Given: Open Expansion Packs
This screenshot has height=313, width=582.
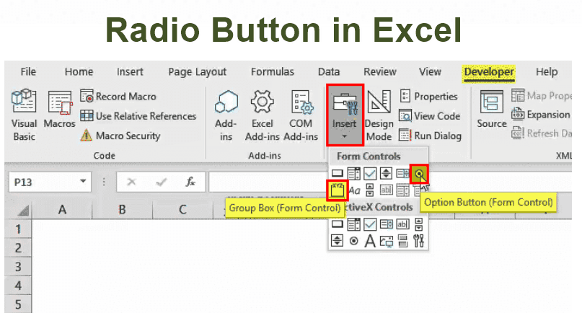Looking at the screenshot, I should point(541,115).
